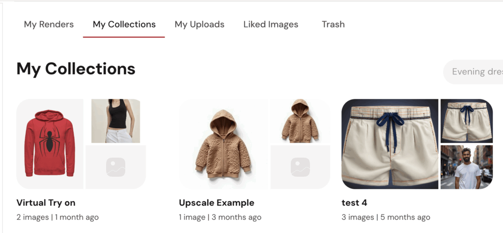The width and height of the screenshot is (503, 233).
Task: Select the My Collections tab
Action: pyautogui.click(x=124, y=24)
